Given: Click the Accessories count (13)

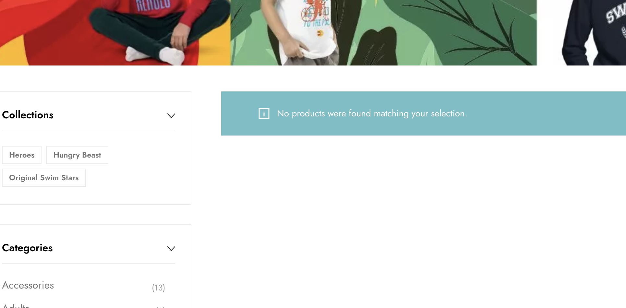Looking at the screenshot, I should [159, 288].
